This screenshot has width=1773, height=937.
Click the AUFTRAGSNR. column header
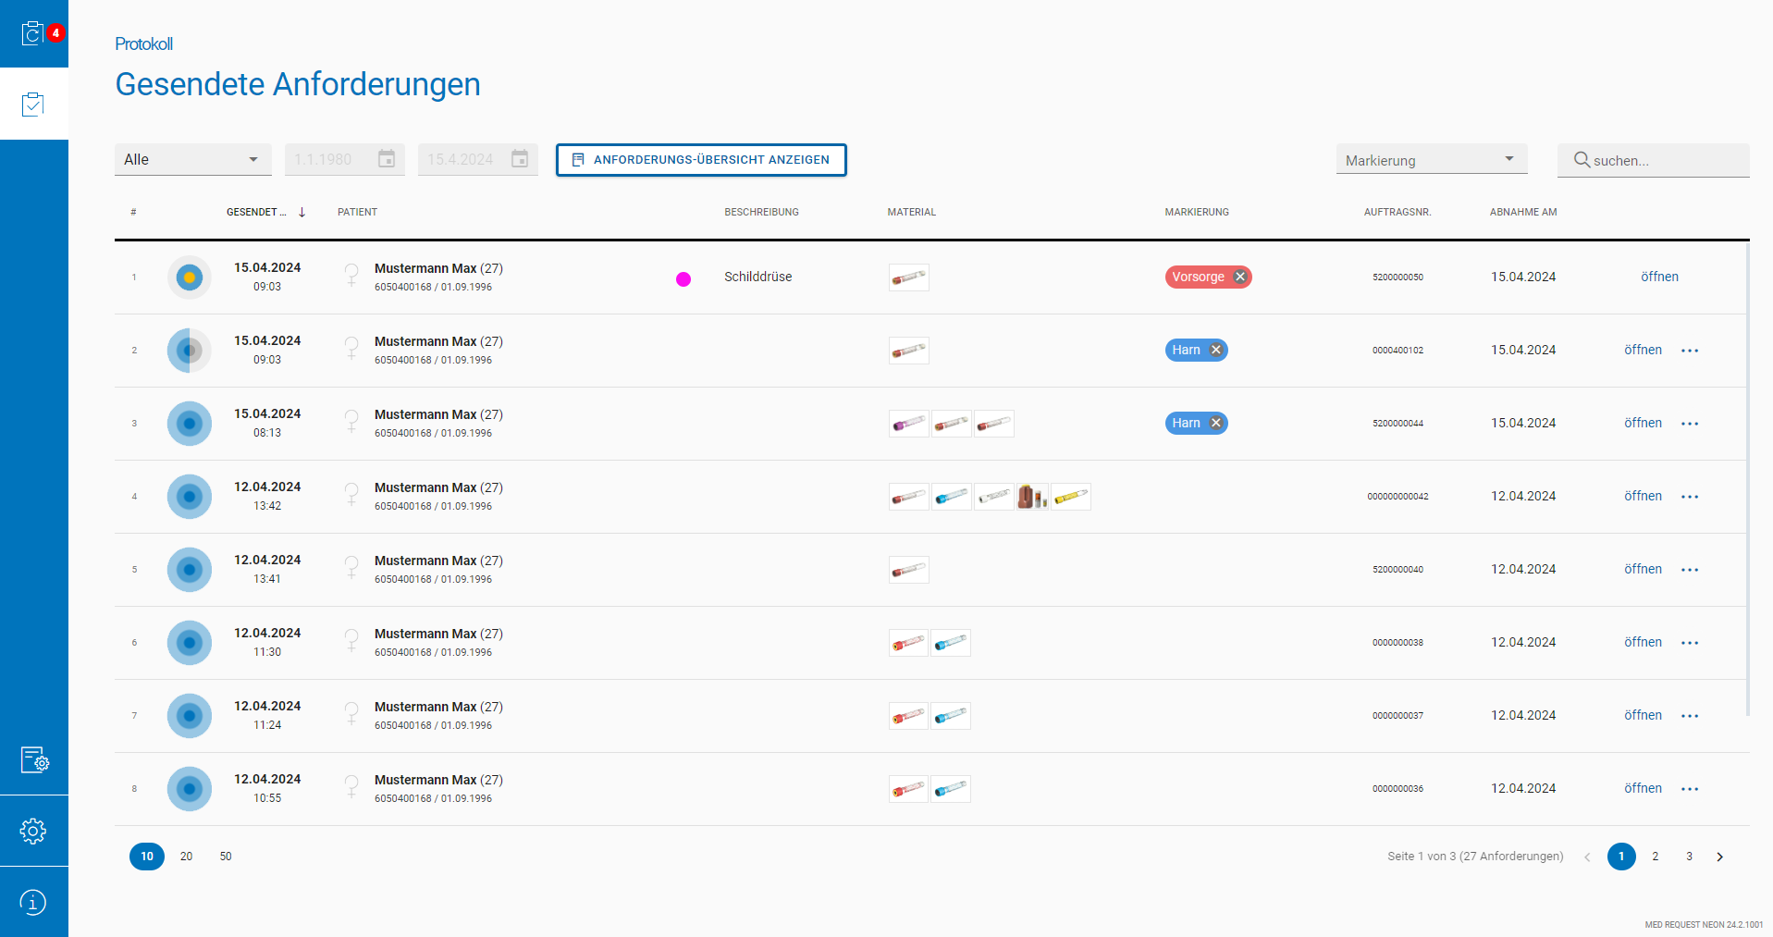tap(1397, 212)
